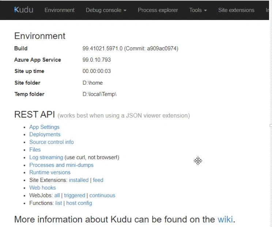Viewport: 272px width, 227px height.
Task: Go to Site extensions page
Action: [236, 10]
